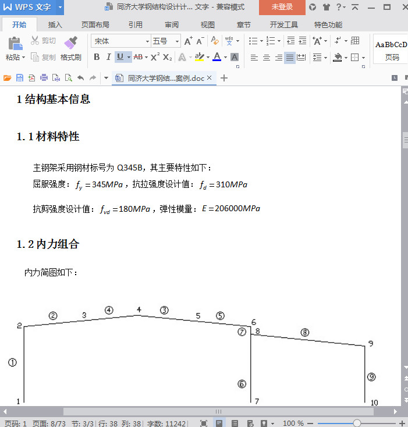This screenshot has height=427, width=408.
Task: Toggle bold formatting
Action: tap(97, 57)
